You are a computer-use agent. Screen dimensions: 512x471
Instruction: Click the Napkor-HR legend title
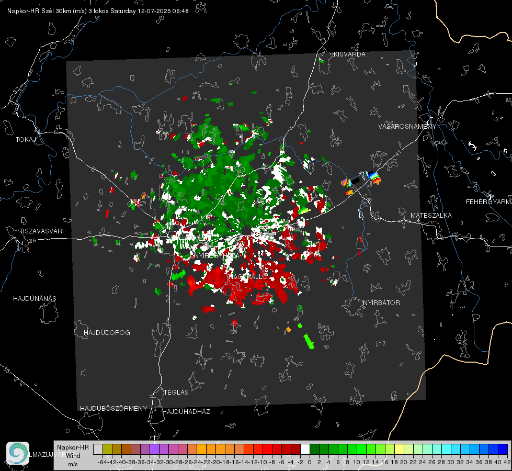point(73,447)
